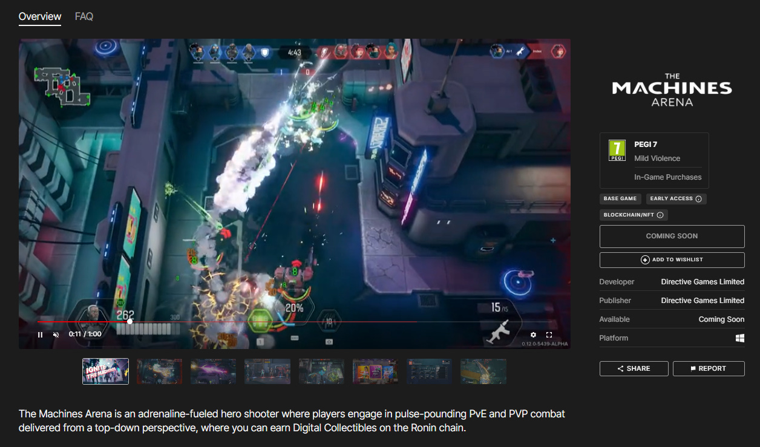760x447 pixels.
Task: Click The Machines Arena logo
Action: coord(672,90)
